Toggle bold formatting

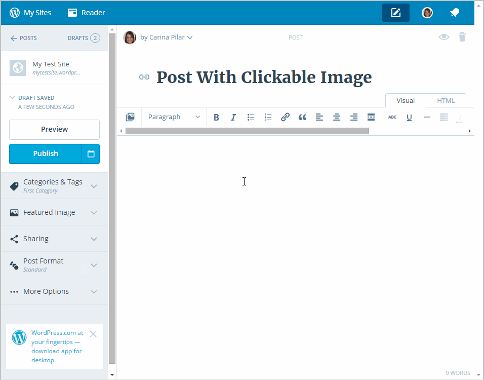point(216,117)
